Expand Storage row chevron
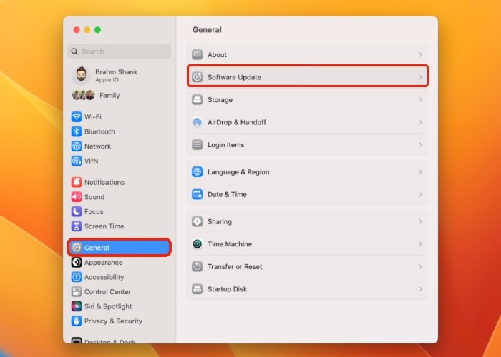501x357 pixels. point(420,99)
